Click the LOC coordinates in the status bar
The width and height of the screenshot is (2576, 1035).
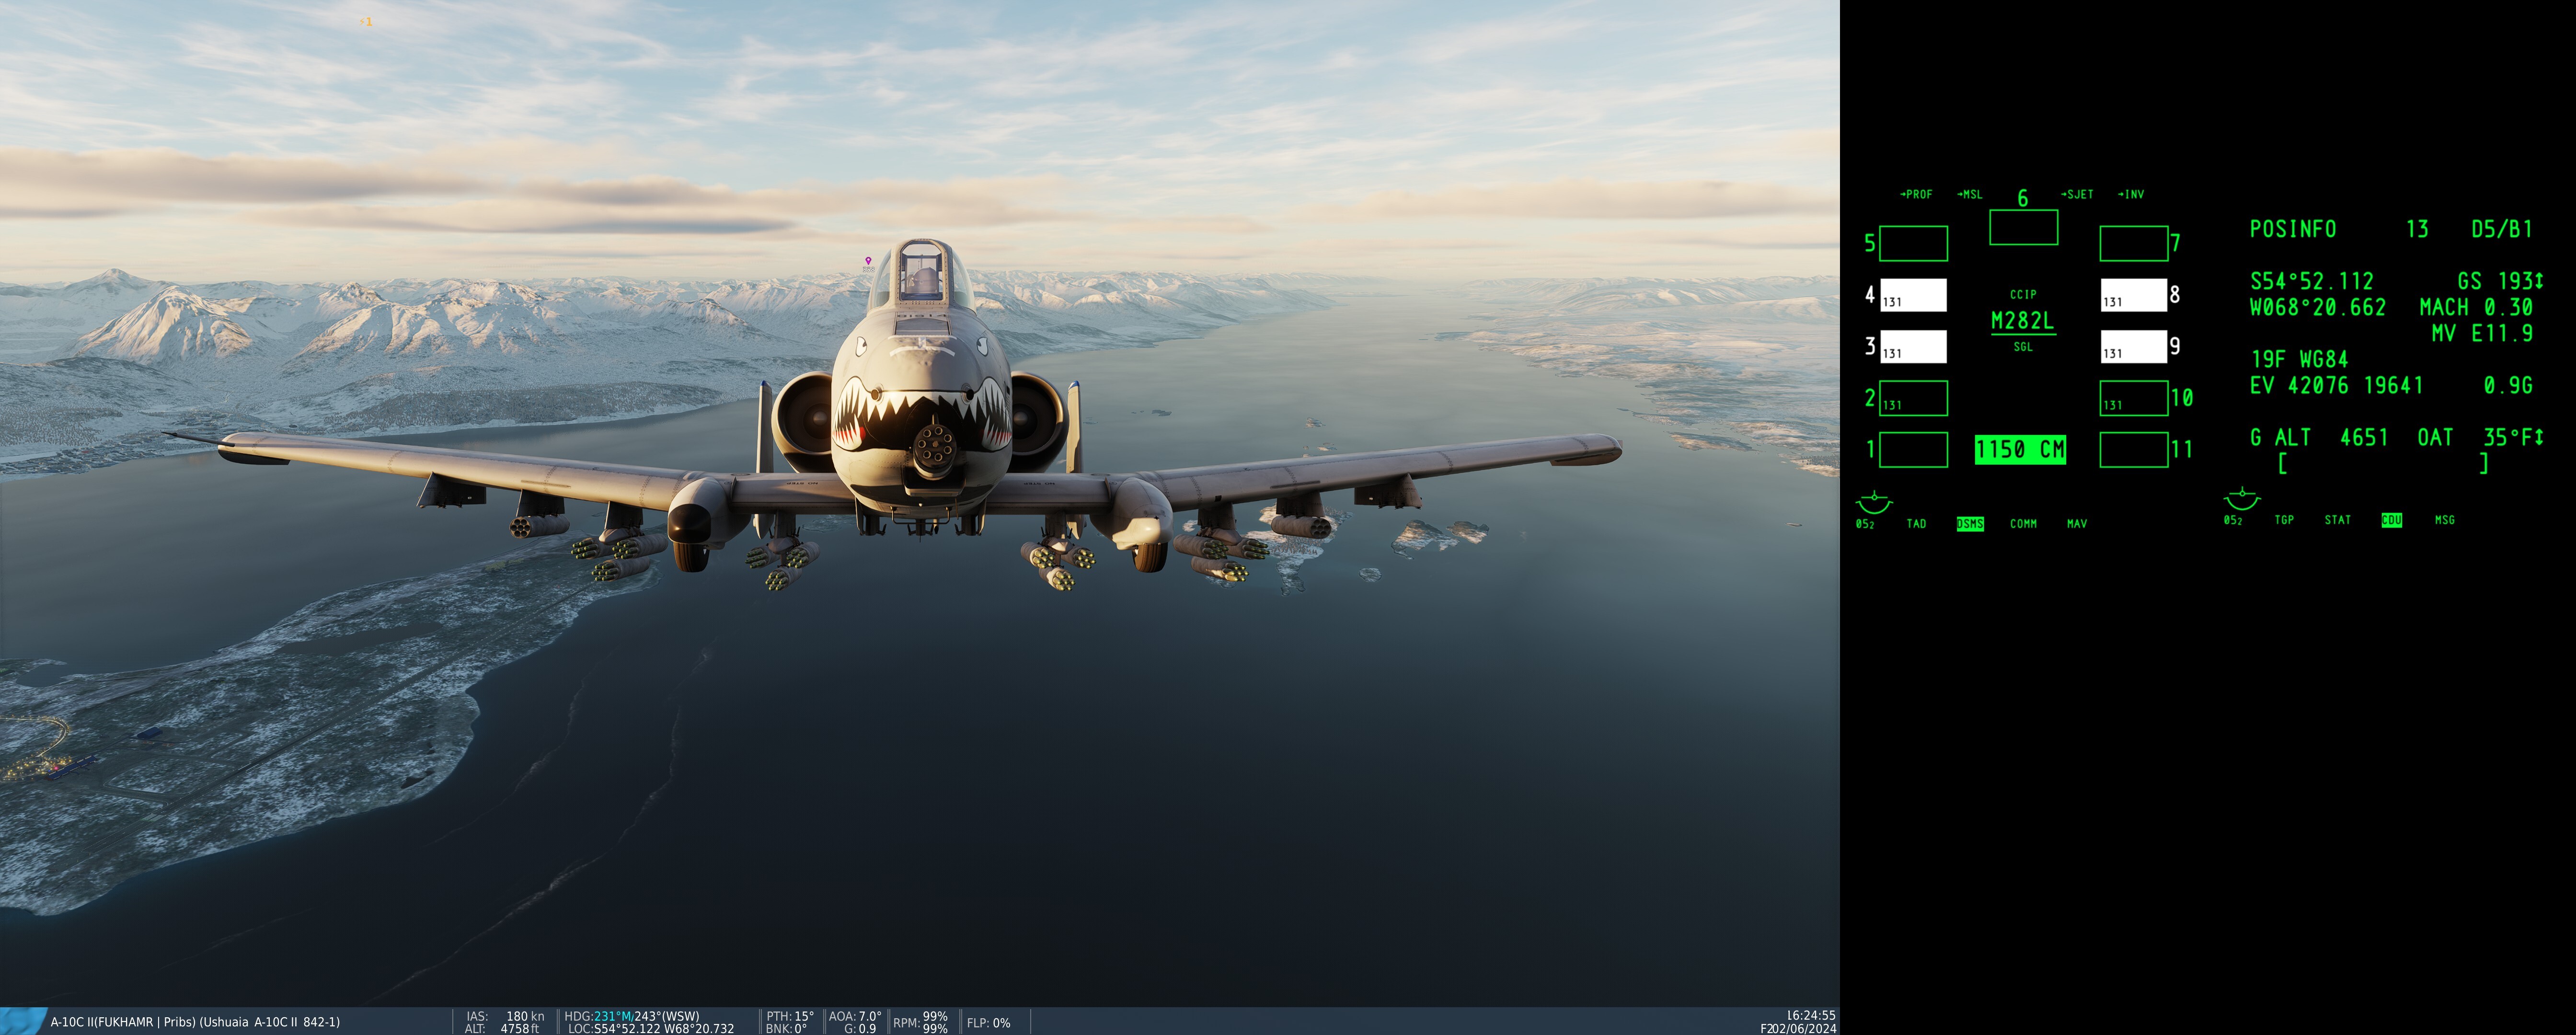[650, 1029]
